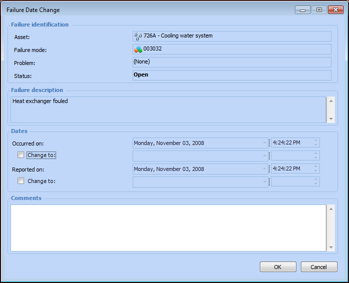The image size is (349, 283).
Task: Select the Asset field 726A - Cooling water system
Action: [x=232, y=36]
